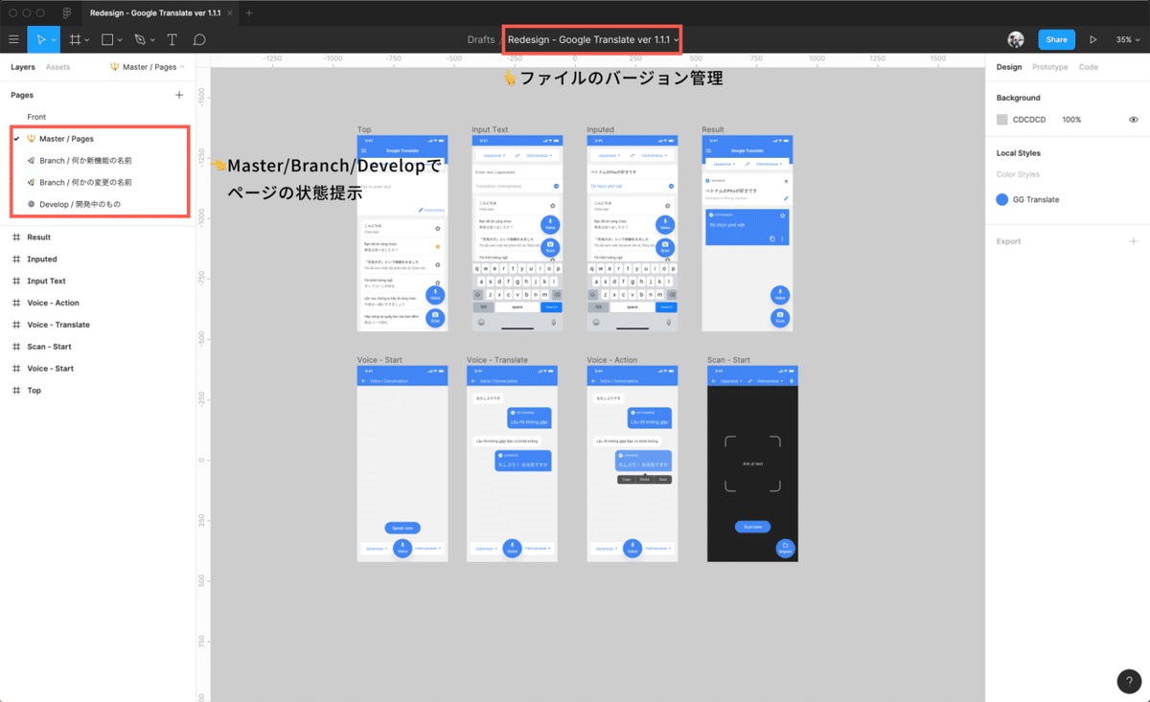
Task: Select the Frame tool
Action: [x=74, y=39]
